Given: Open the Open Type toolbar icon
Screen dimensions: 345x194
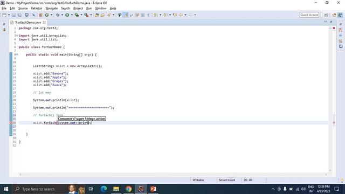Looking at the screenshot, I should [97, 15].
